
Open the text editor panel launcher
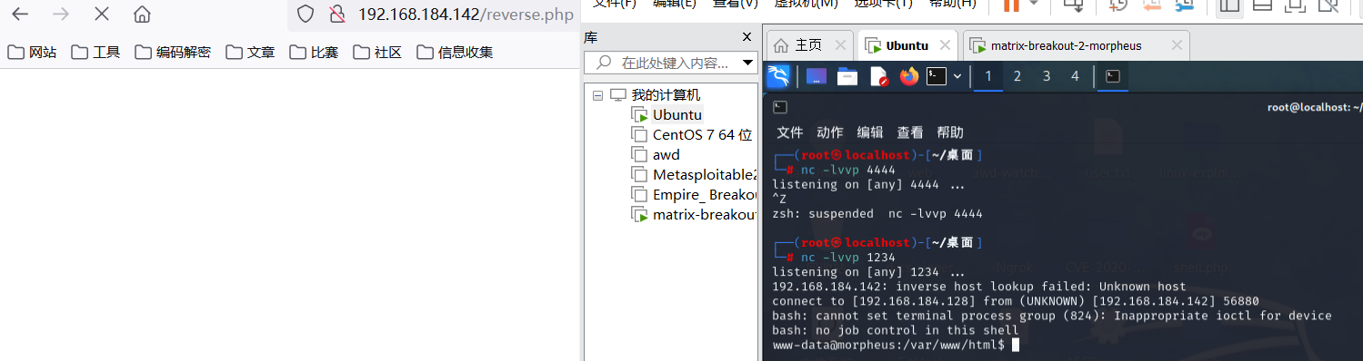coord(878,77)
